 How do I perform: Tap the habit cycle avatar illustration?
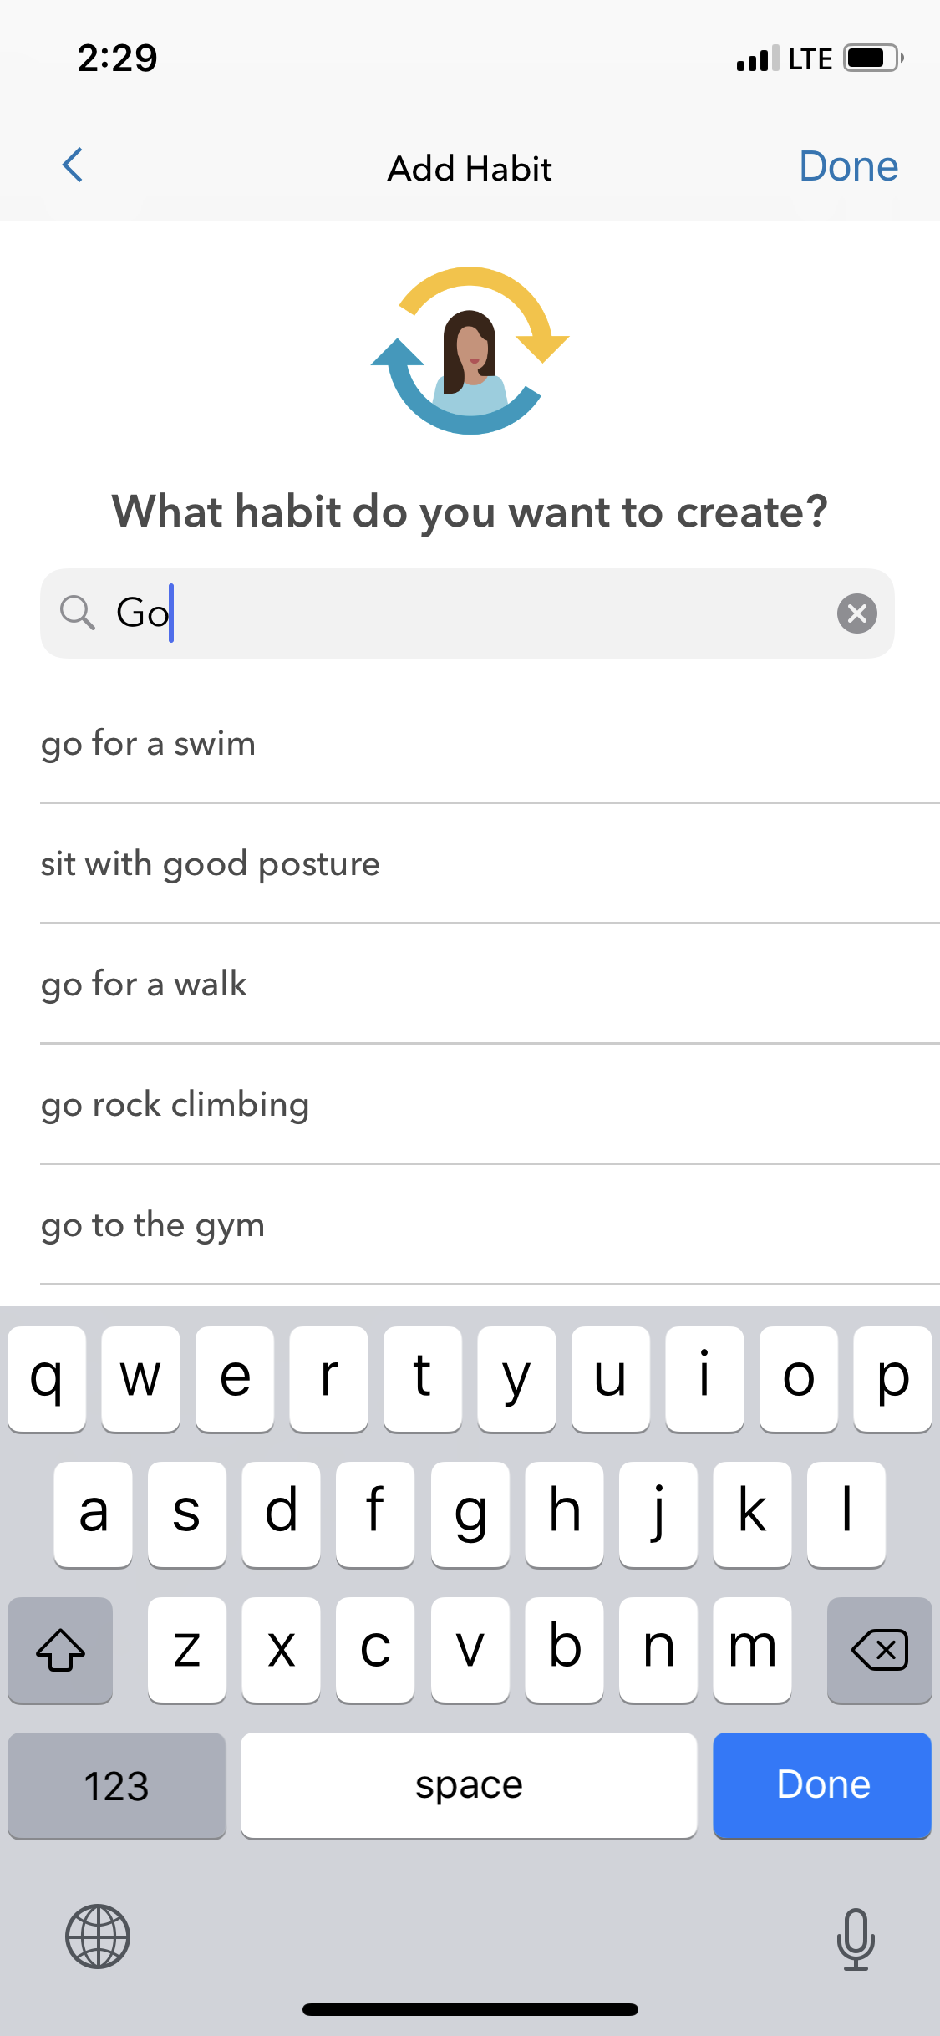(470, 350)
